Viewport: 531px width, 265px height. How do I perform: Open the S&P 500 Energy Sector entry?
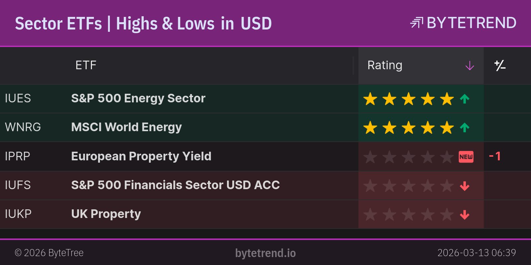138,98
